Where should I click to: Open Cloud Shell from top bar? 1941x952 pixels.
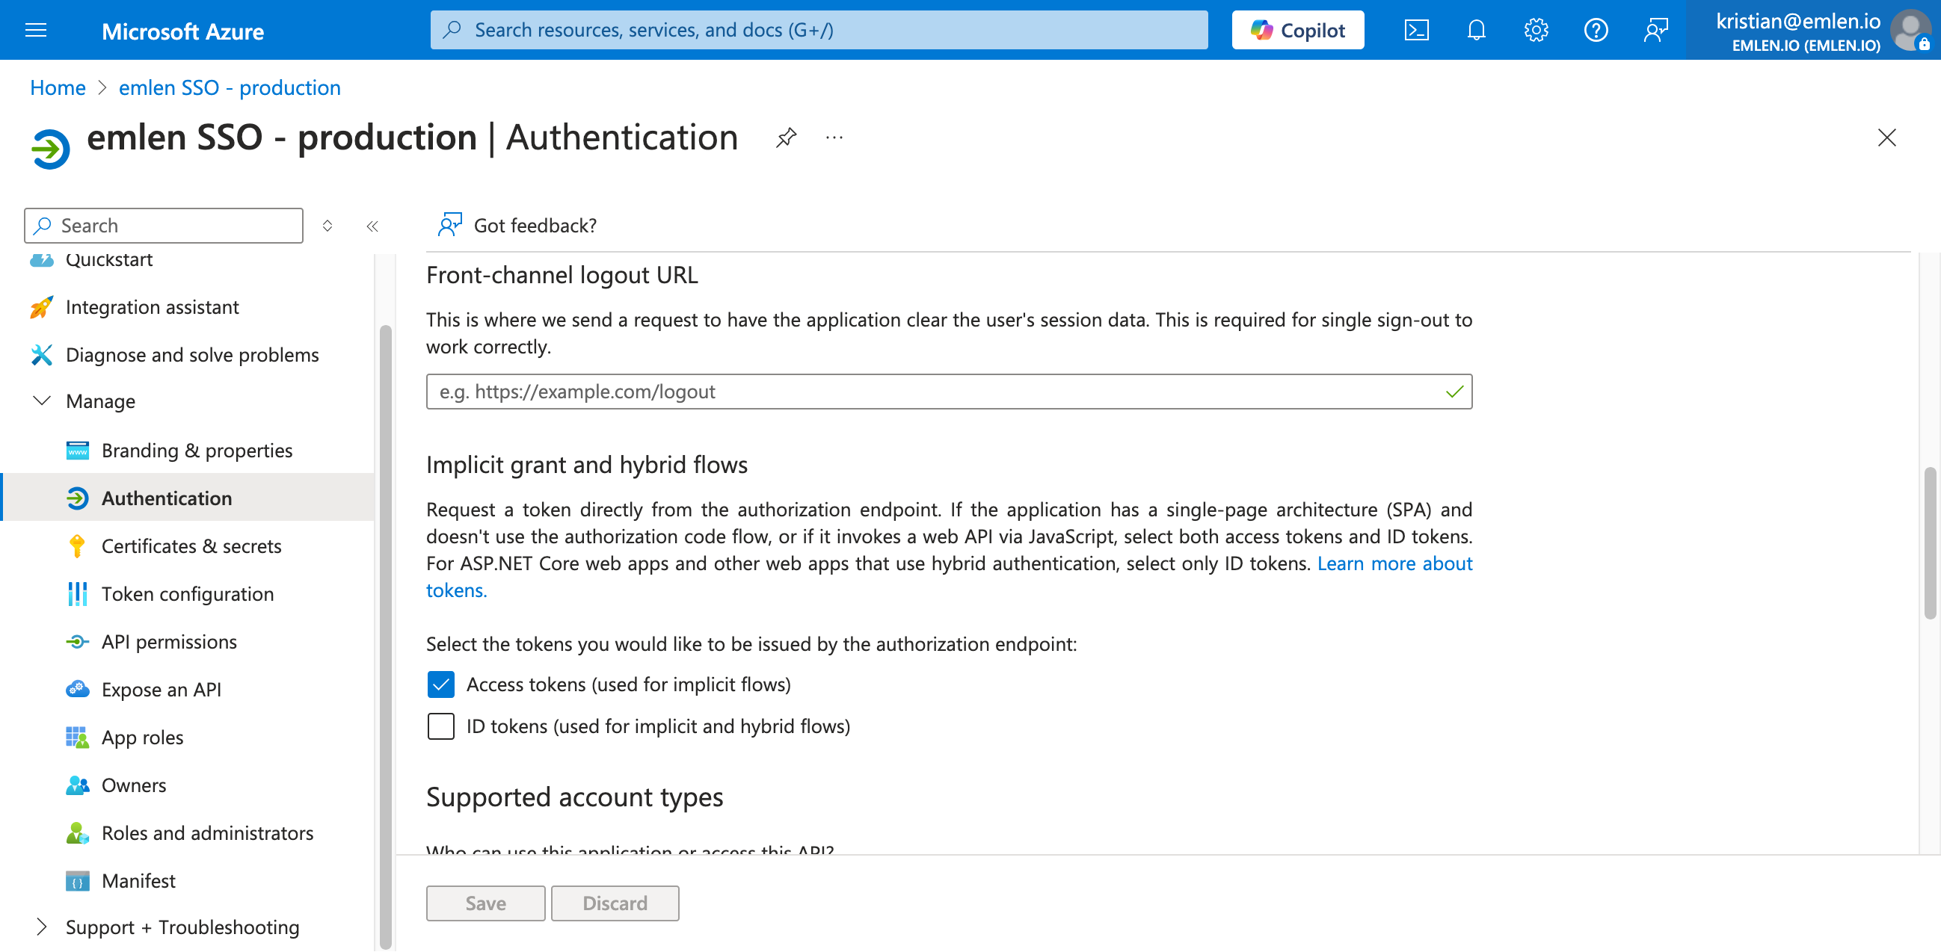coord(1416,30)
